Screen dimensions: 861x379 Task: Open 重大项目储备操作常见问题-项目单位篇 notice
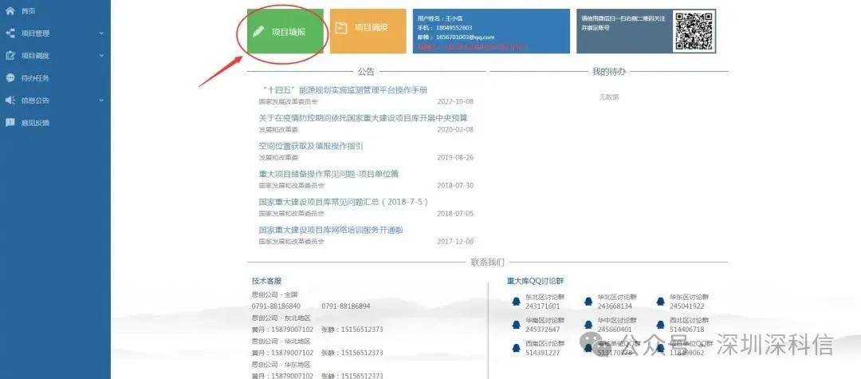[328, 174]
